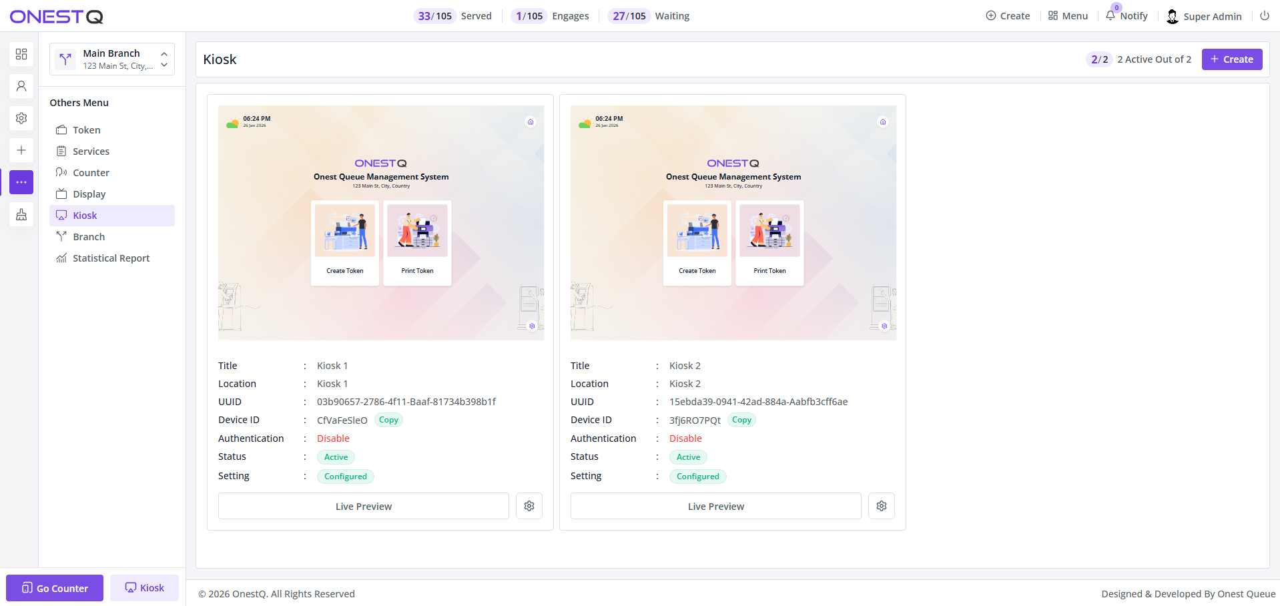
Task: Click Live Preview for Kiosk 2
Action: [716, 506]
